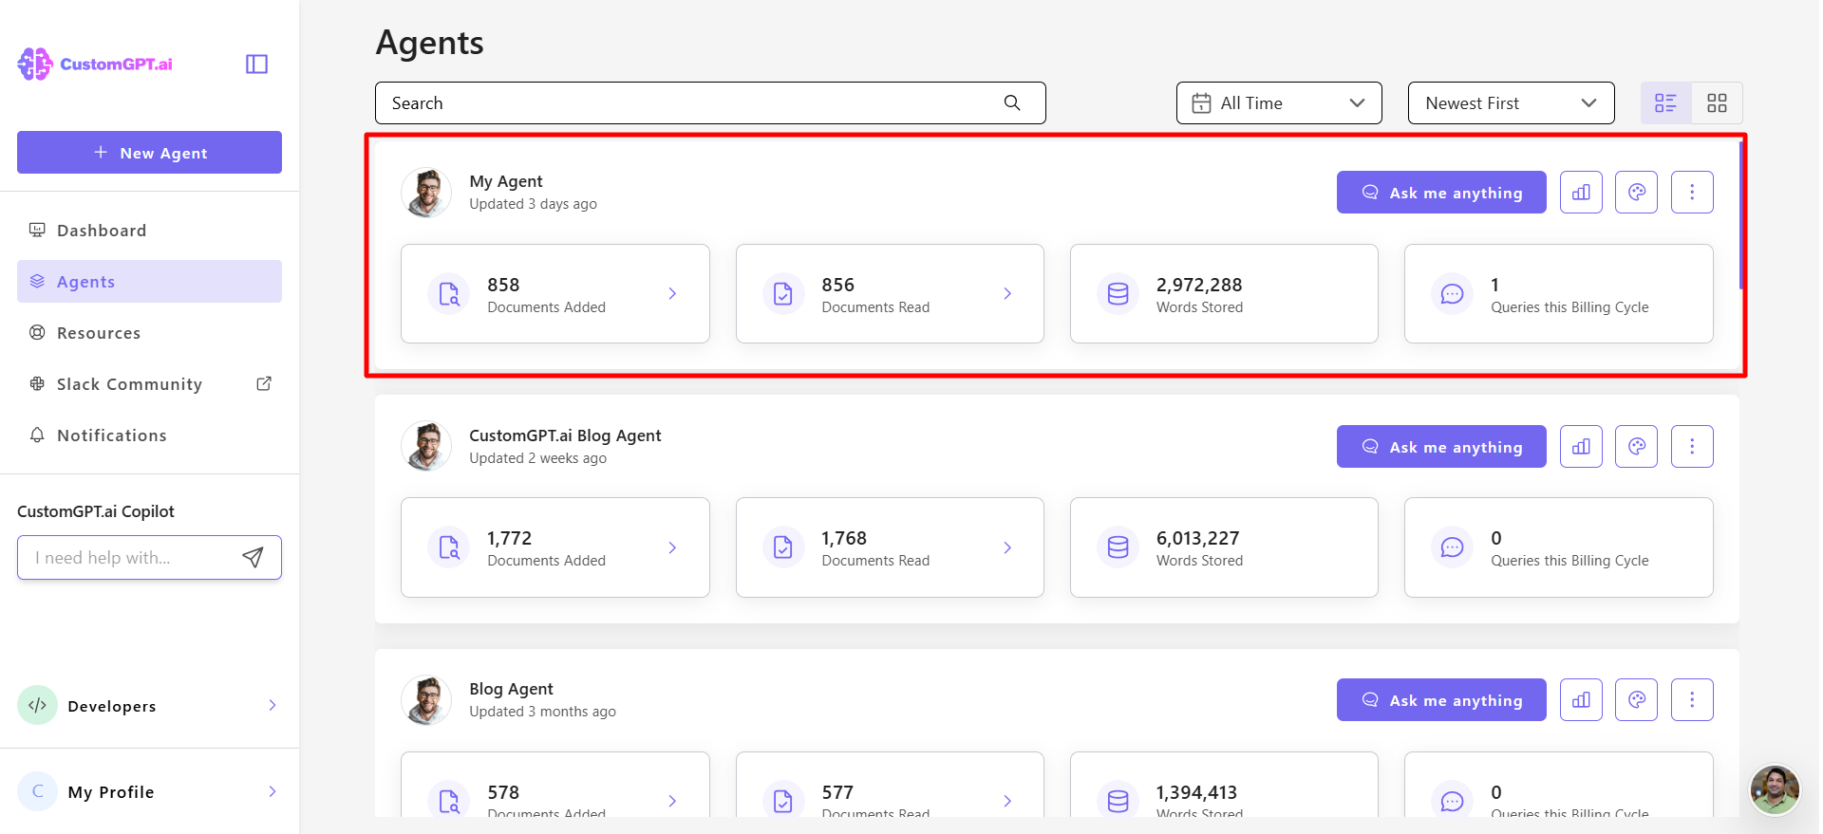Open 1,772 Documents Added card
The image size is (1823, 834).
555,547
